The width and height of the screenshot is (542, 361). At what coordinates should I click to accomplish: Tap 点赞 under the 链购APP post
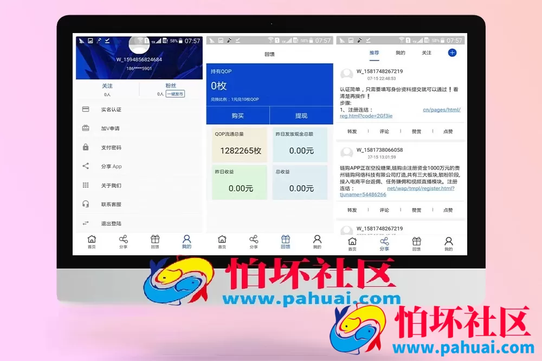(448, 210)
